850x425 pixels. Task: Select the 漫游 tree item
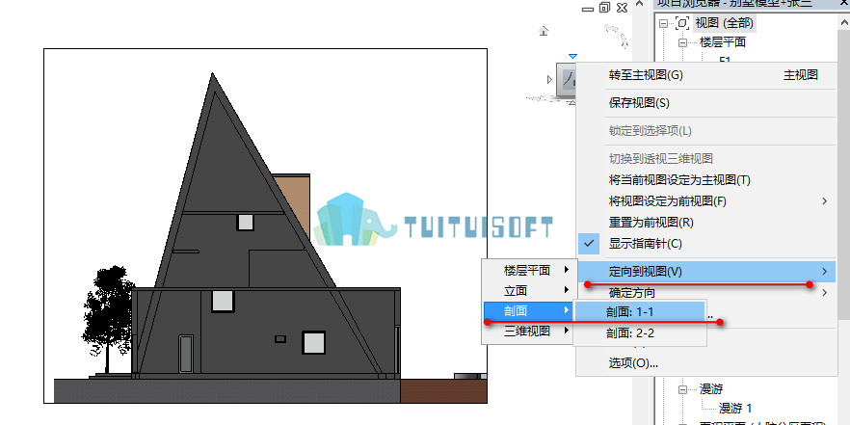710,389
